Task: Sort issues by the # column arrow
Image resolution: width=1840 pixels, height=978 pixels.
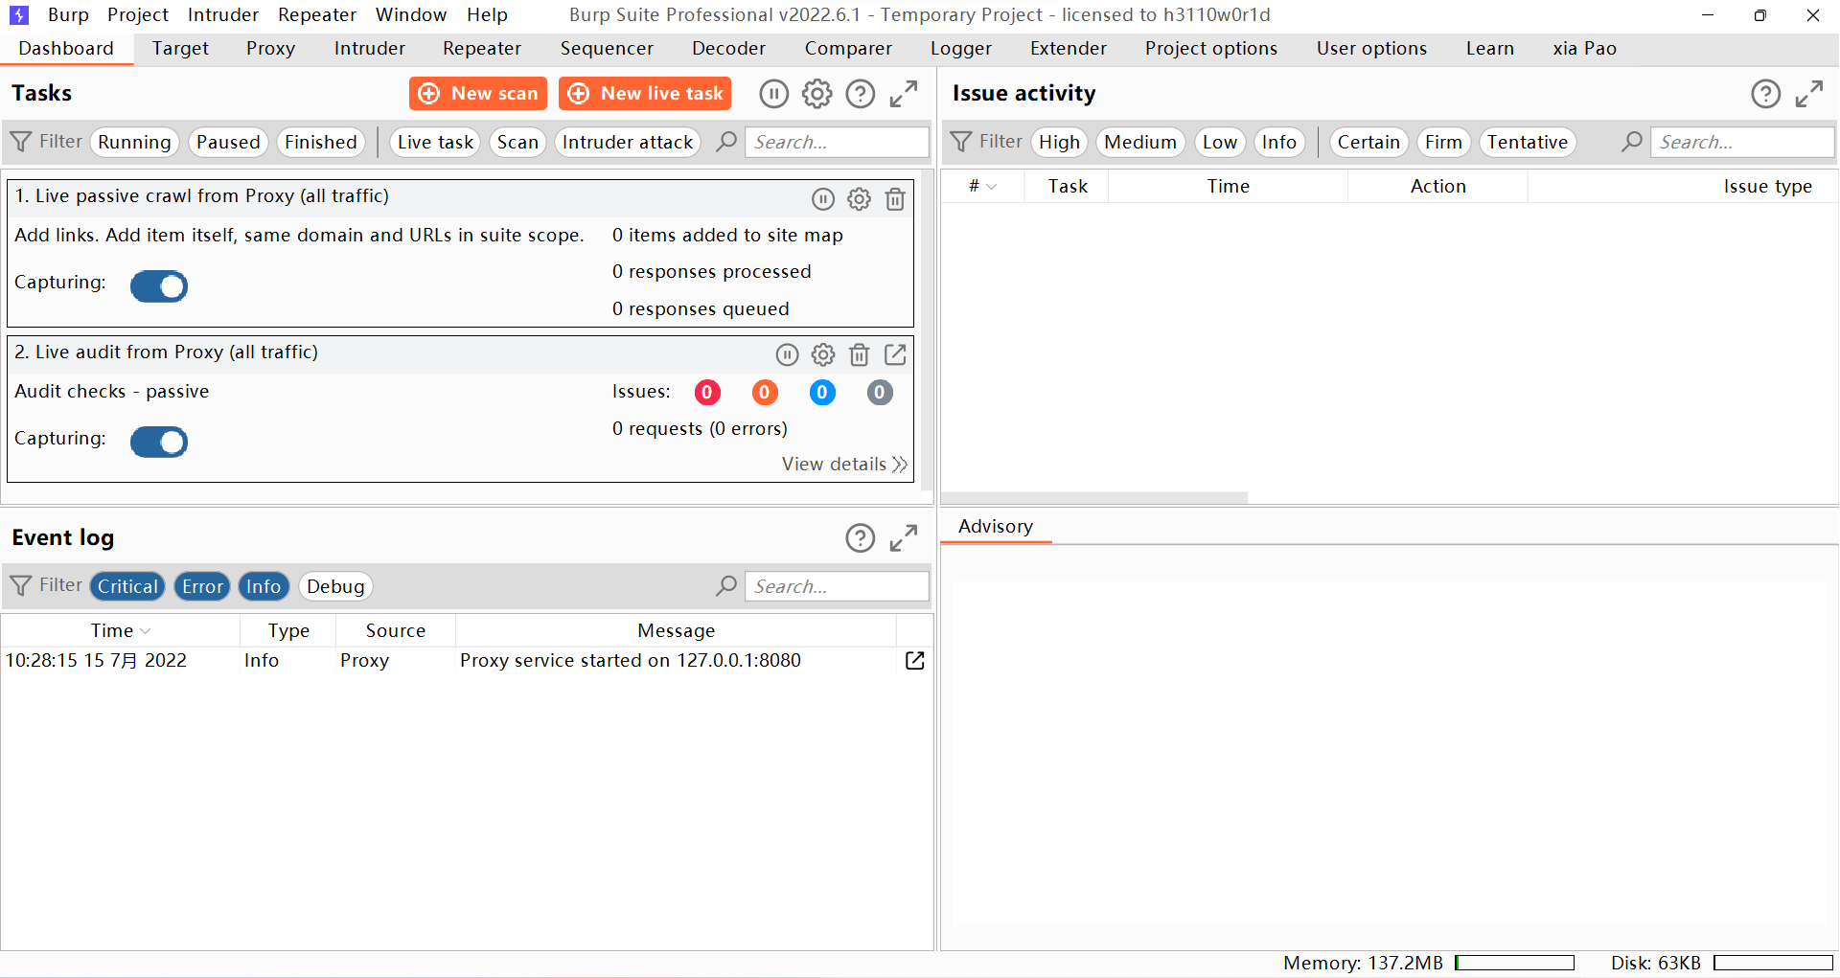Action: (x=991, y=187)
